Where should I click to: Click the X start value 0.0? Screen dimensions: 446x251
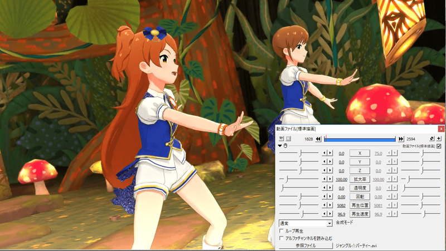tap(341, 153)
